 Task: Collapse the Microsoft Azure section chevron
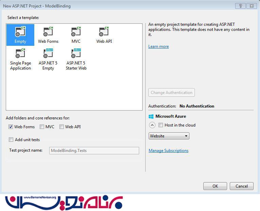coord(152,125)
